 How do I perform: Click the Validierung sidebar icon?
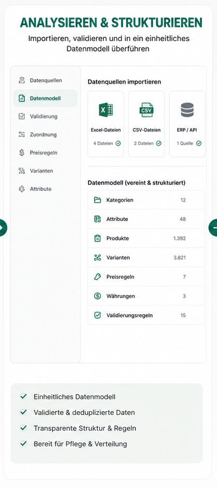21,116
